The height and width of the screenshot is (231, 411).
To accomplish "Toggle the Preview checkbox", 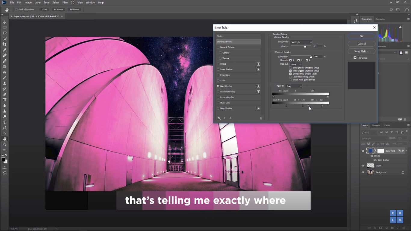I will 355,58.
